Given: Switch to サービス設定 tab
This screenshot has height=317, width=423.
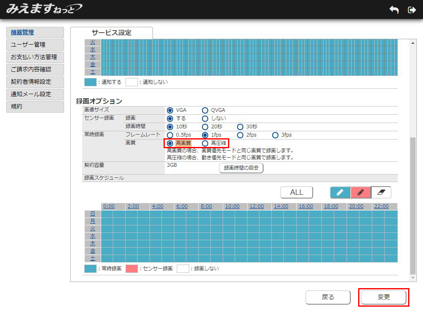Looking at the screenshot, I should (x=112, y=33).
